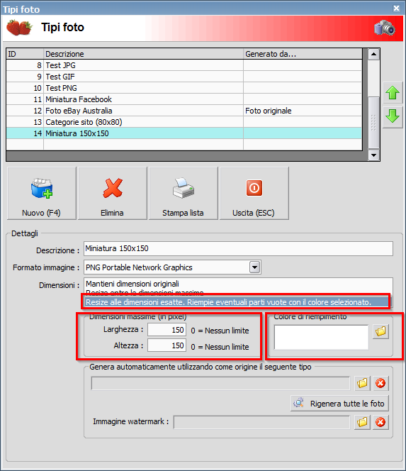This screenshot has height=471, width=406.
Task: Open the fill color picker folder icon
Action: [x=380, y=332]
